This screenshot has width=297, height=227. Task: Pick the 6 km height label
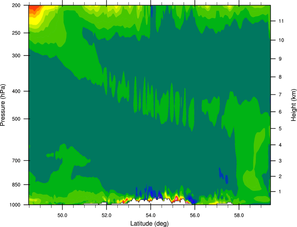[280, 112]
